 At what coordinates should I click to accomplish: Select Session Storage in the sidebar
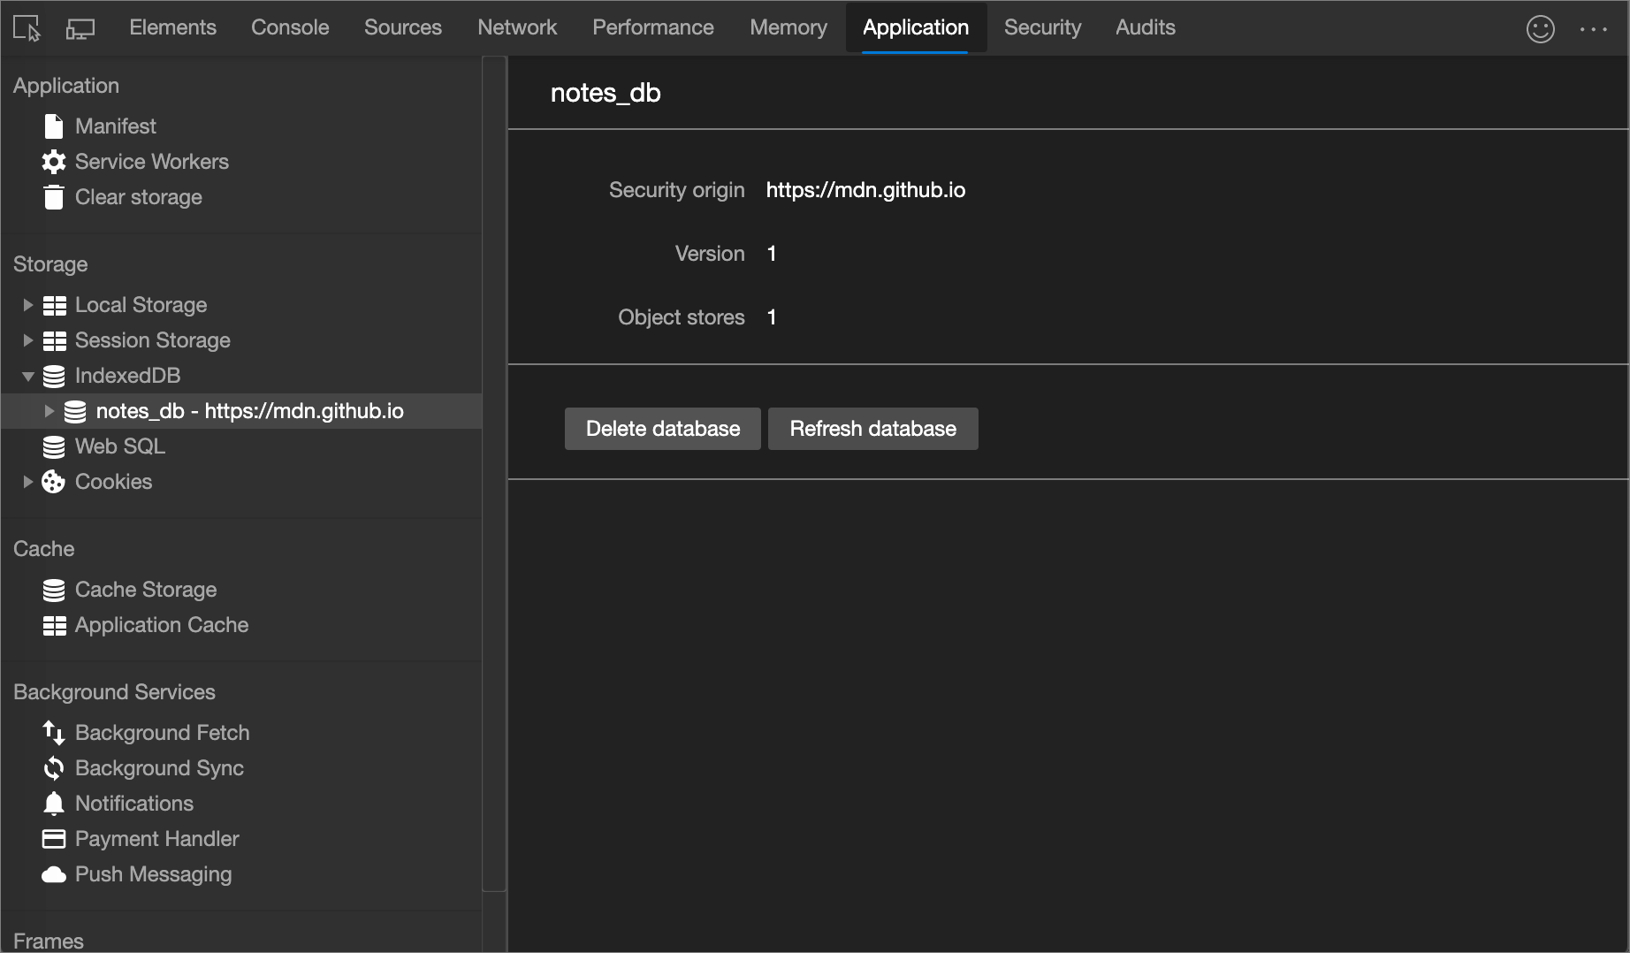coord(152,339)
